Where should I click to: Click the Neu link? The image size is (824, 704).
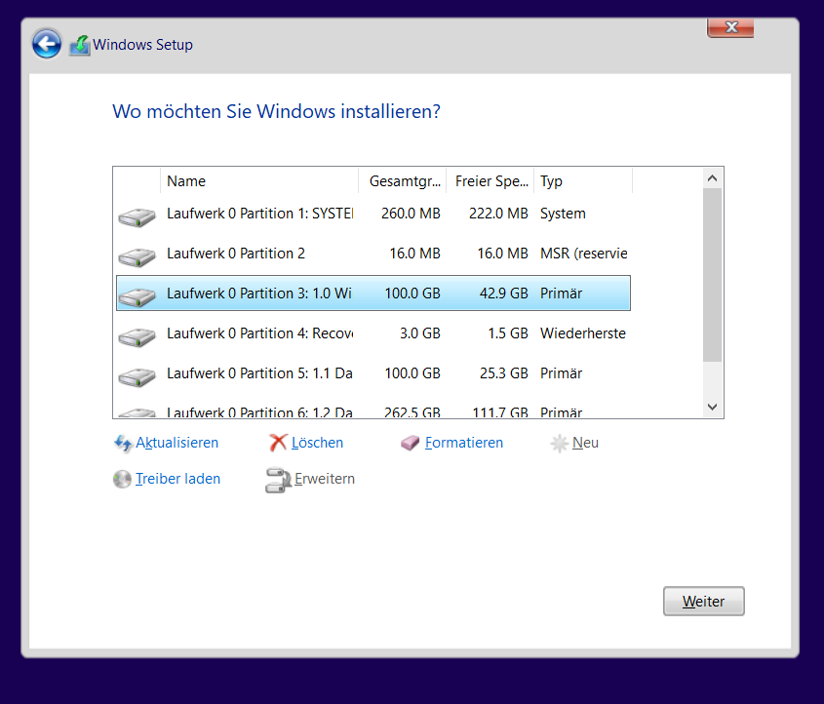(585, 443)
